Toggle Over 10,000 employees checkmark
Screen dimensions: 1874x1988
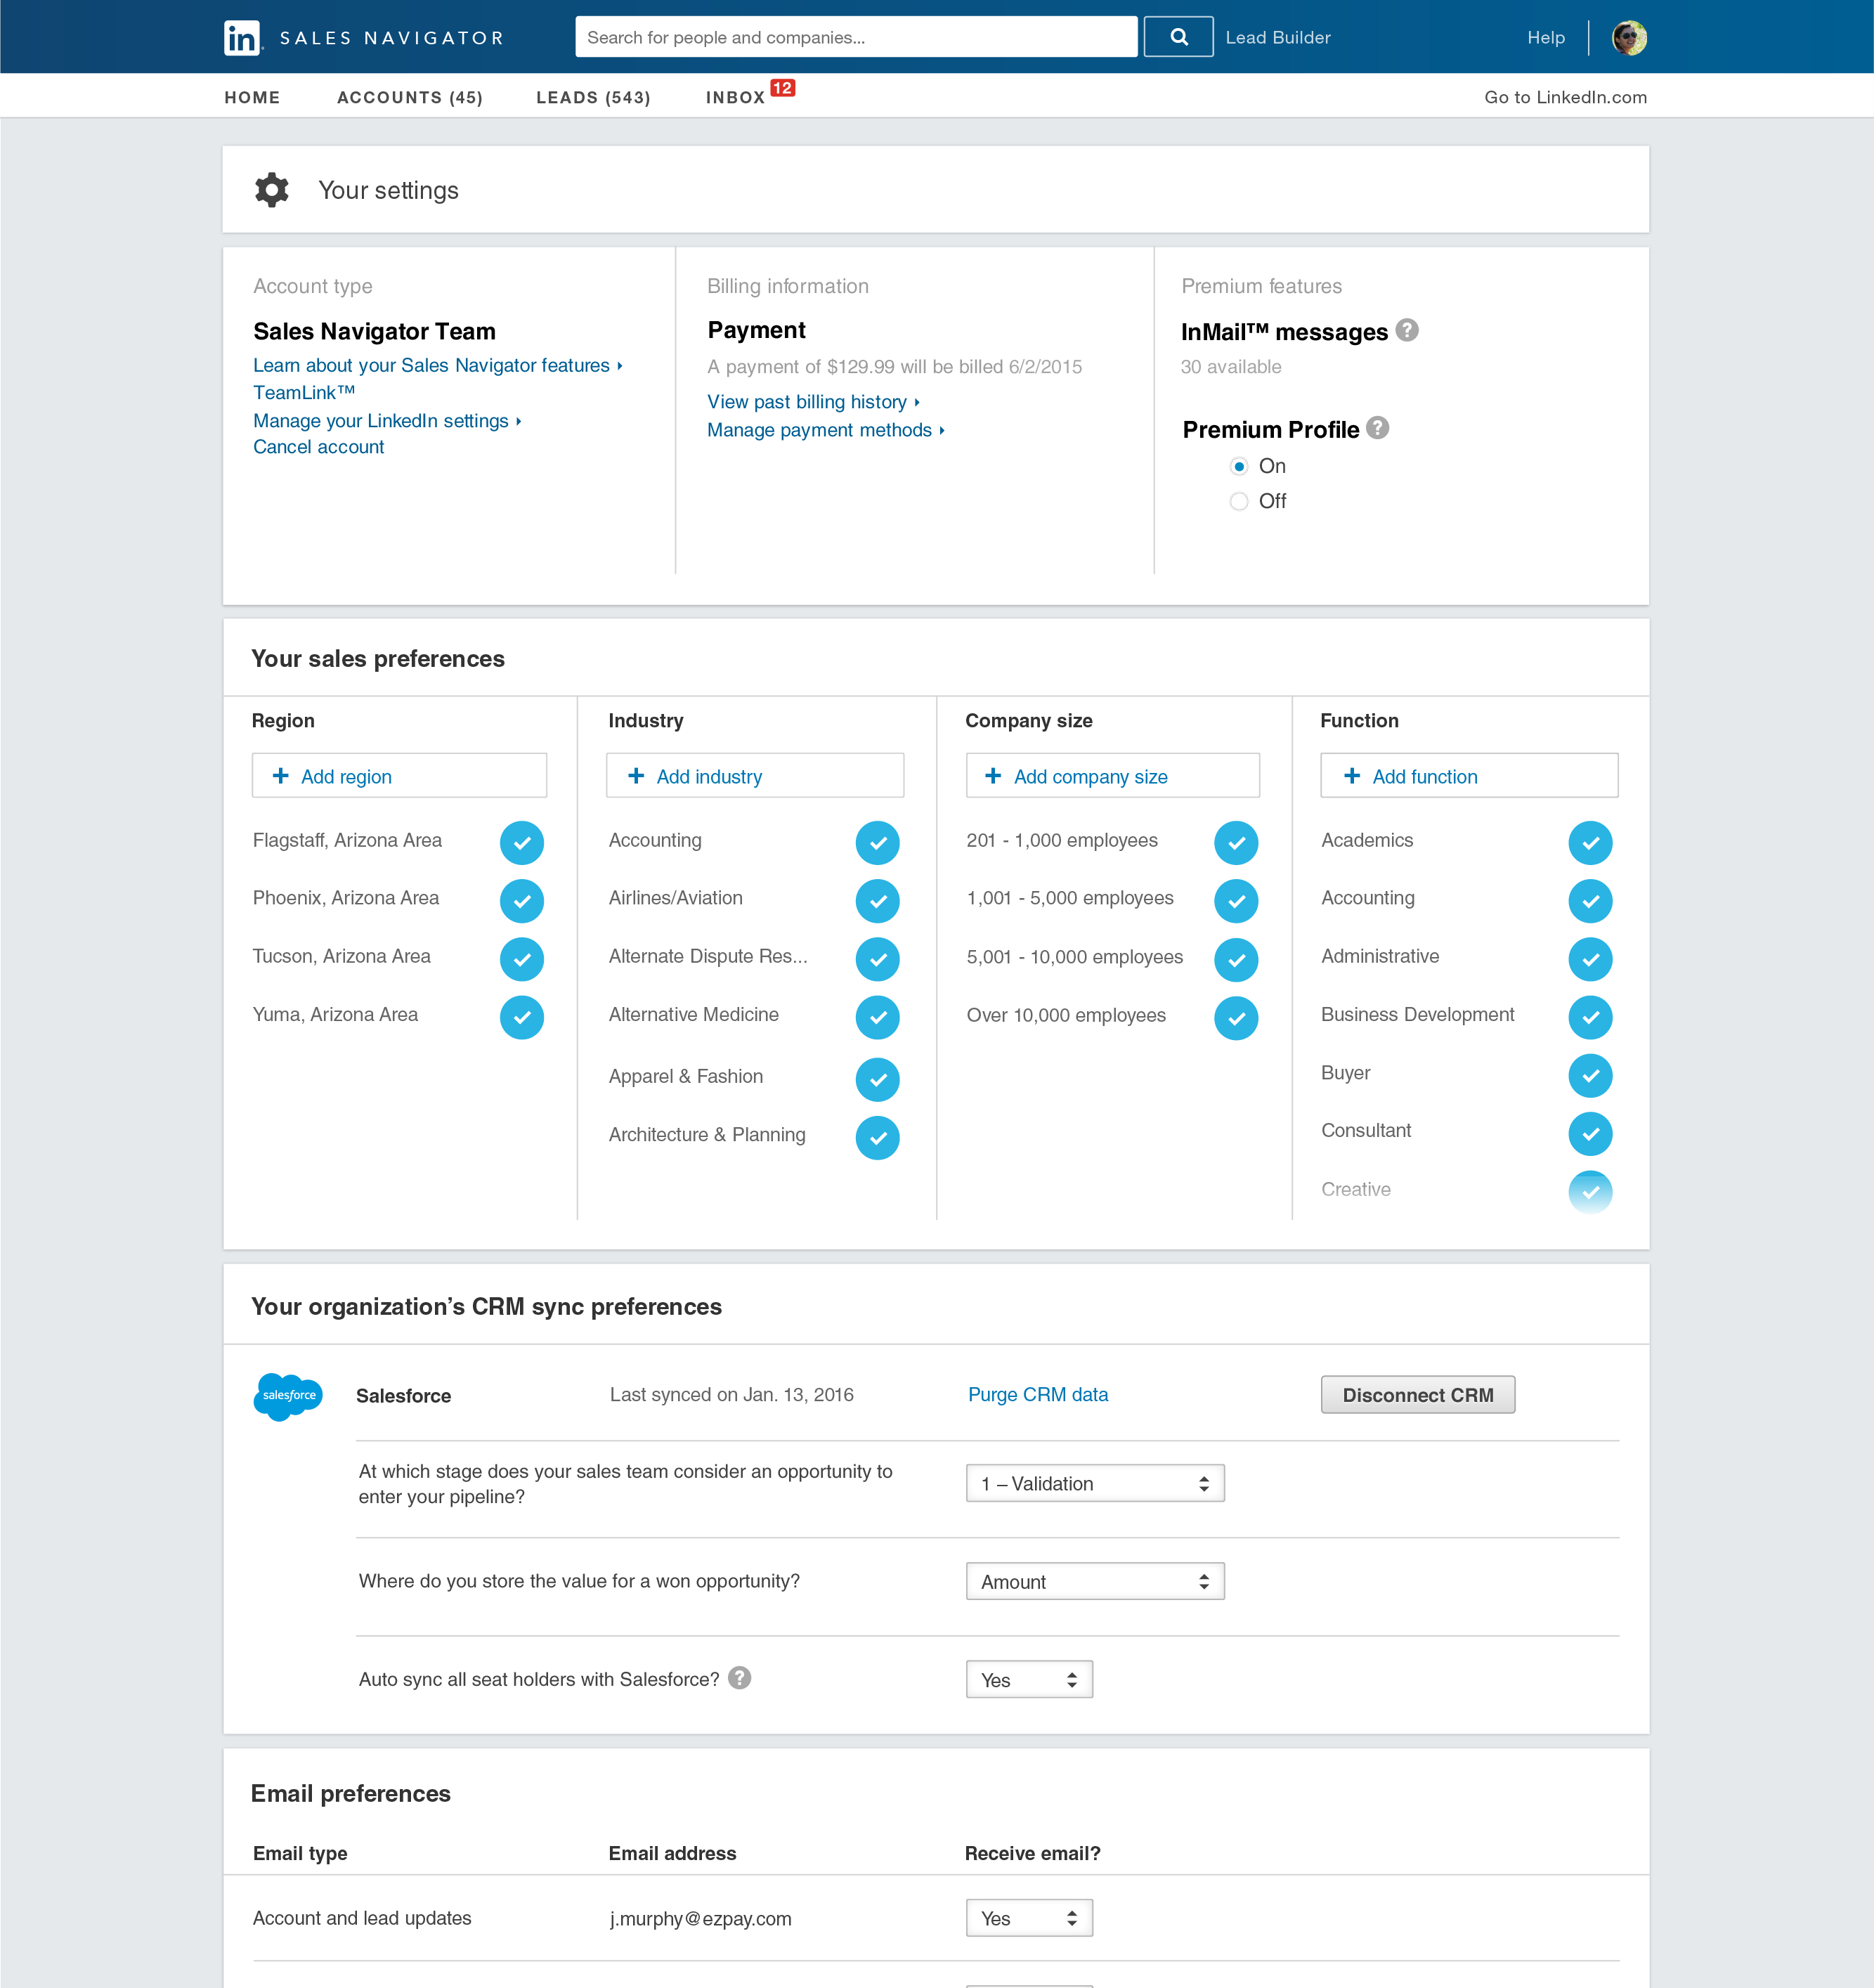click(1236, 1018)
